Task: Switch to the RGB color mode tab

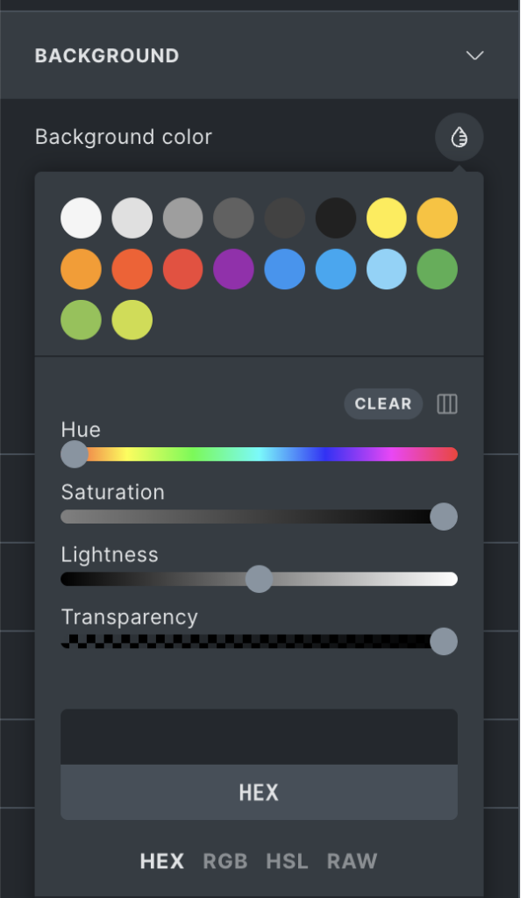Action: (x=225, y=861)
